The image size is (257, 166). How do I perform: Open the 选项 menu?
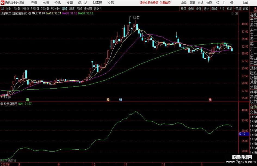(x=209, y=3)
